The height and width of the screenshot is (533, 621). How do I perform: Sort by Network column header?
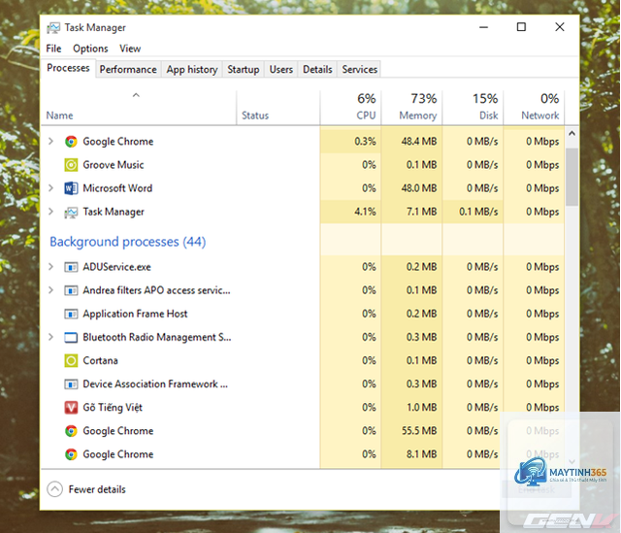coord(534,108)
